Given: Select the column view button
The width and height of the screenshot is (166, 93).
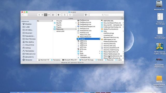Looking at the screenshot, I should [46, 15].
